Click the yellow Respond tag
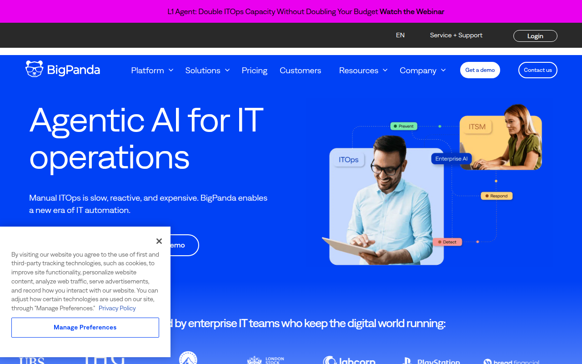Image resolution: width=582 pixels, height=364 pixels. [497, 196]
